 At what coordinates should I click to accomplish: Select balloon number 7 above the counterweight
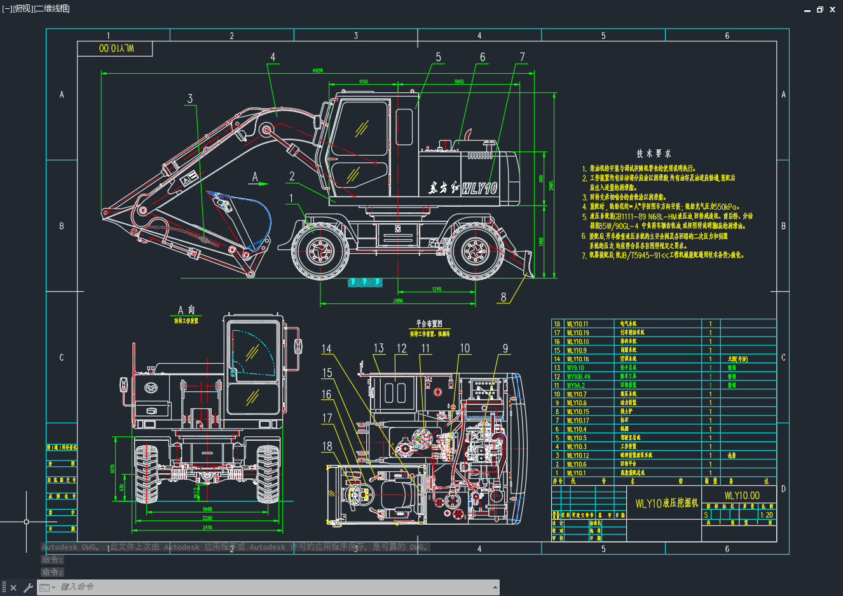tap(522, 57)
